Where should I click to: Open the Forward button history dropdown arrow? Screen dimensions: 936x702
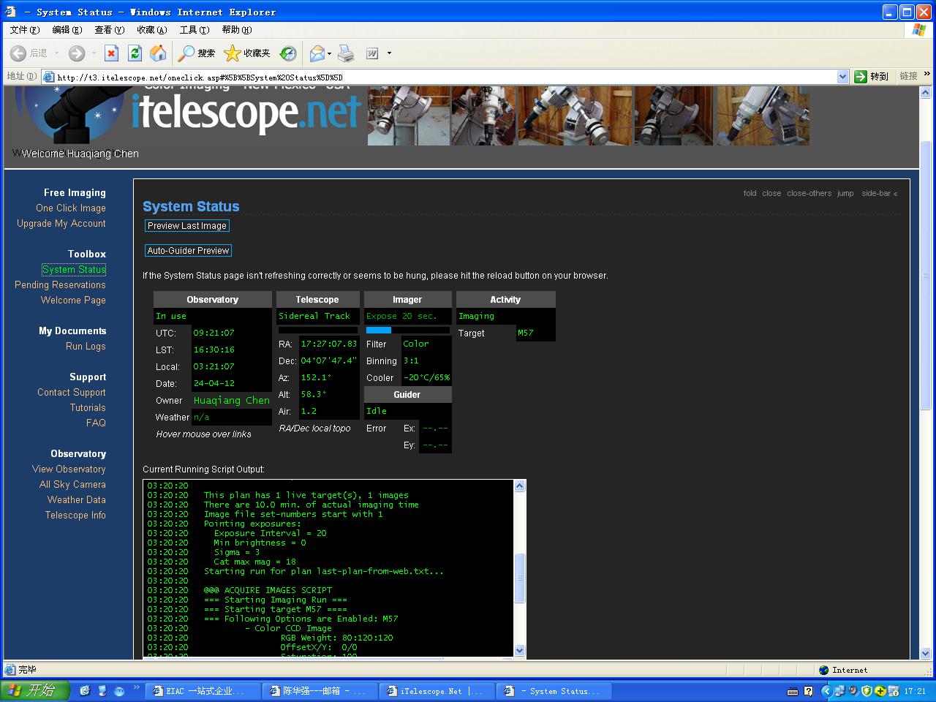[94, 53]
